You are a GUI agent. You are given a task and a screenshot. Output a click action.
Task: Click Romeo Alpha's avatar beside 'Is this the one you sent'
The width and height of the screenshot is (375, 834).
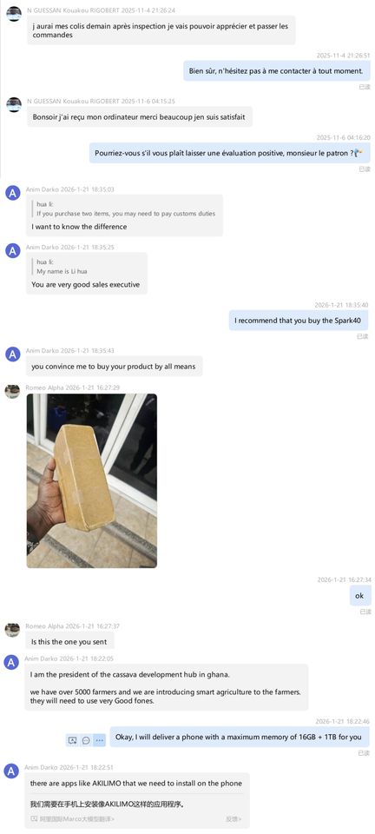coord(12,630)
